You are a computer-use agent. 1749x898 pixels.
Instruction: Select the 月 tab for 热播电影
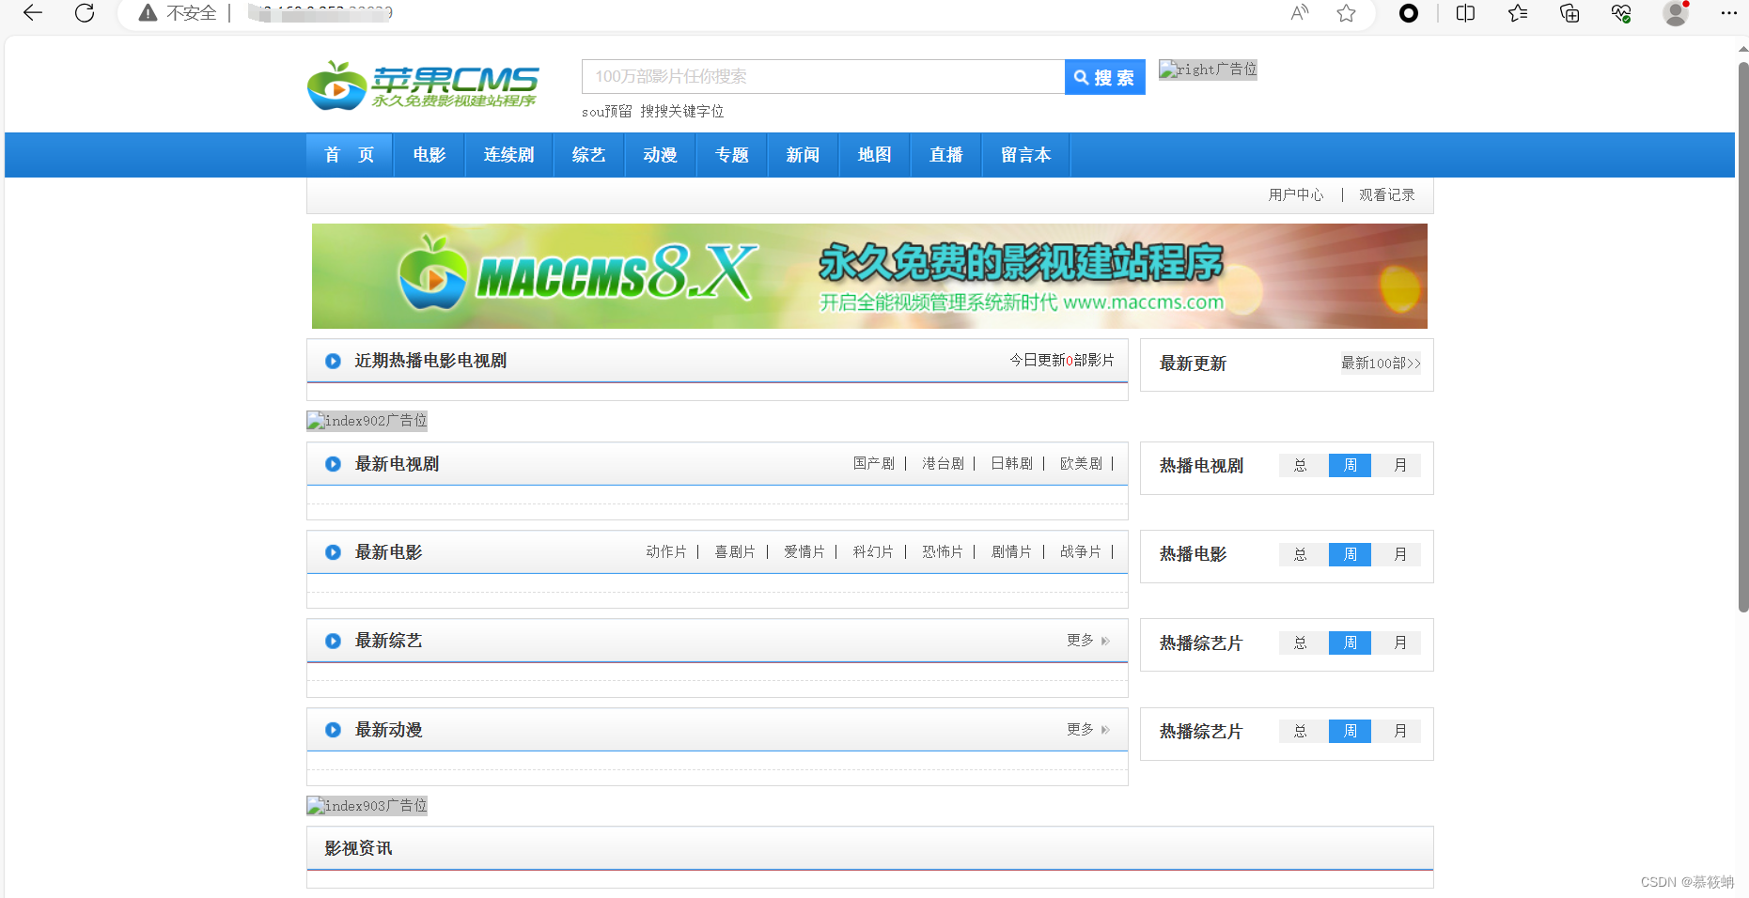[1400, 554]
